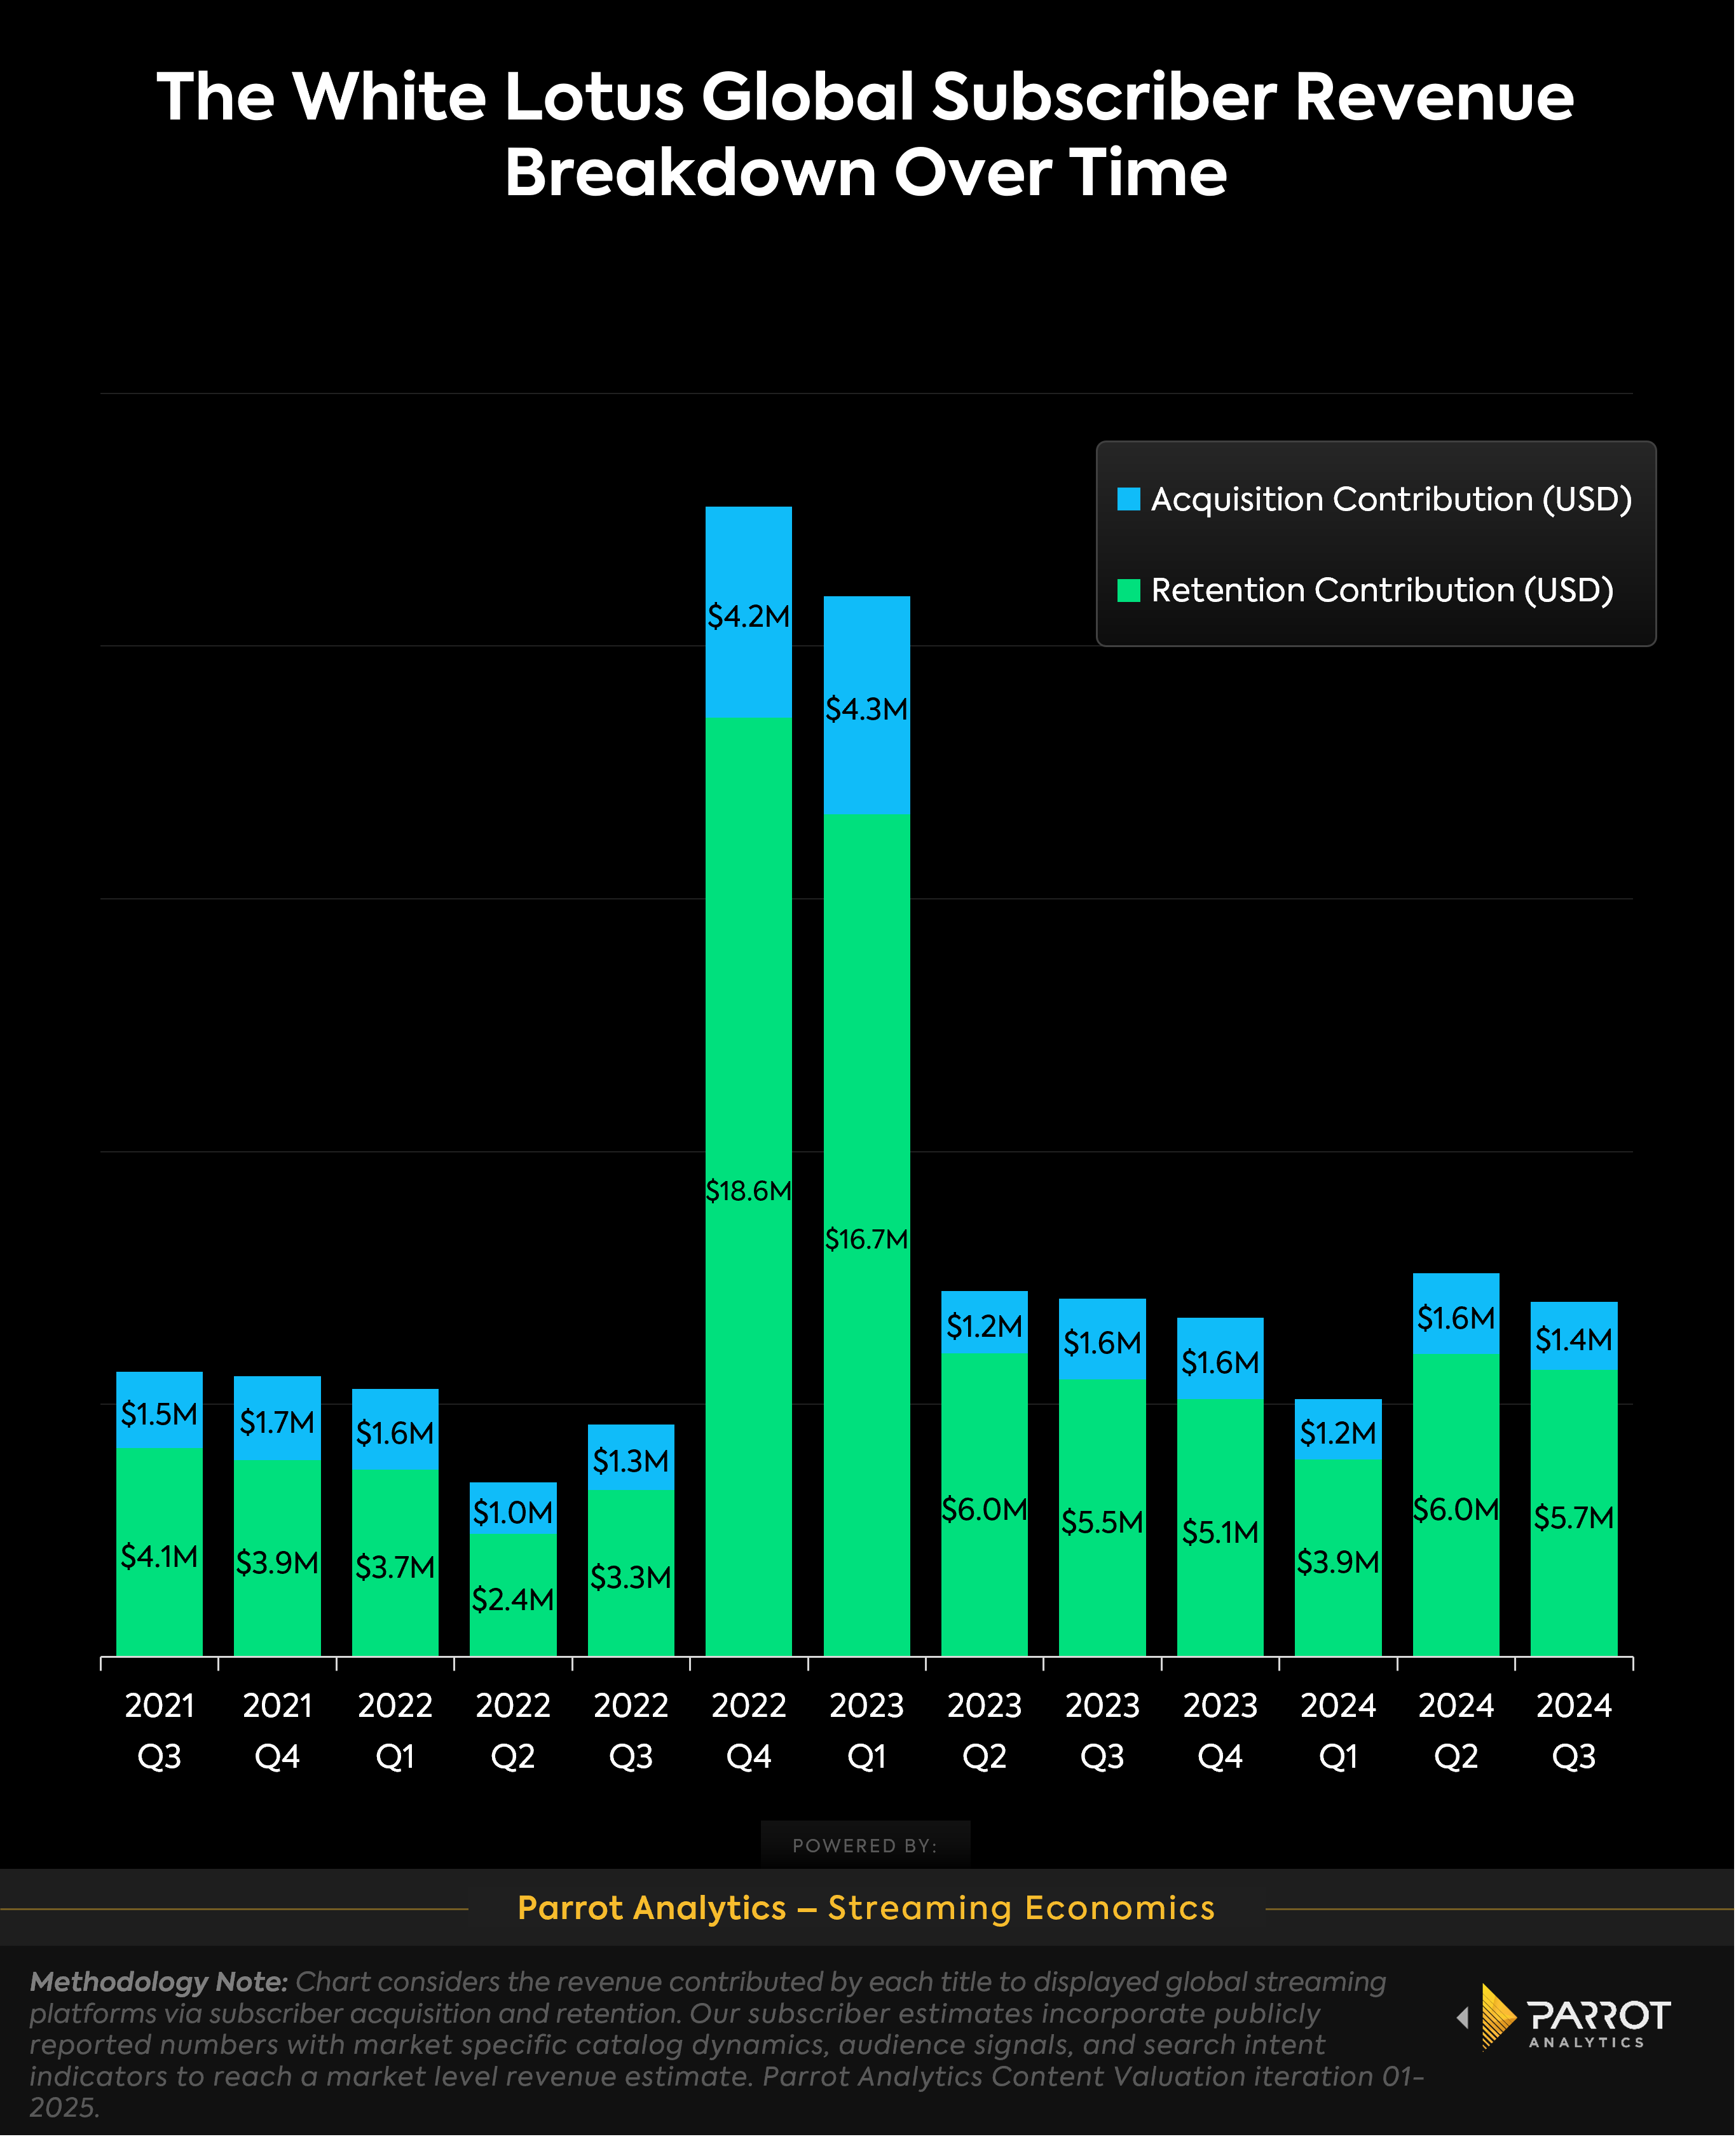The image size is (1736, 2139).
Task: Click Parrot Analytics – Streaming Economics heading
Action: 866,1908
